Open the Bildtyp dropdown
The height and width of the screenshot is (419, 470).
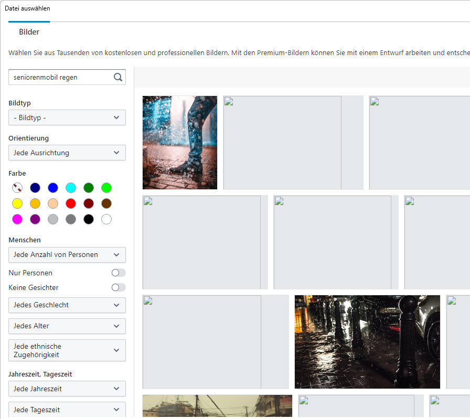pos(67,117)
